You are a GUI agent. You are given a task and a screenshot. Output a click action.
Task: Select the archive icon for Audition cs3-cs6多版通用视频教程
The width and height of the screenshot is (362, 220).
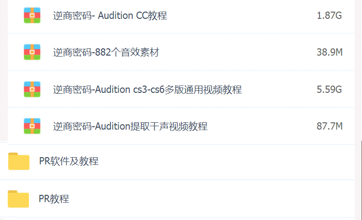(32, 89)
